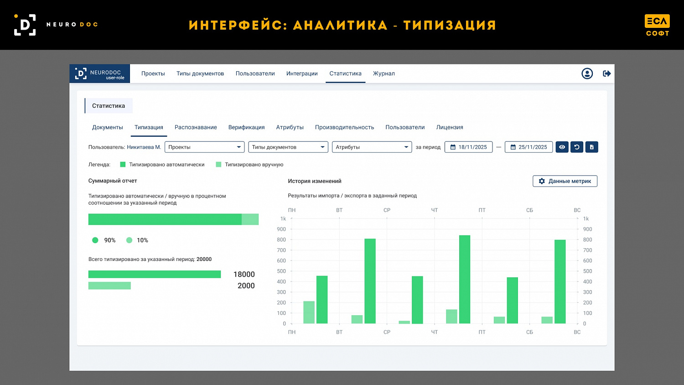Screen dimensions: 684x385
Task: Expand the Проекты filter dropdown
Action: coord(204,147)
